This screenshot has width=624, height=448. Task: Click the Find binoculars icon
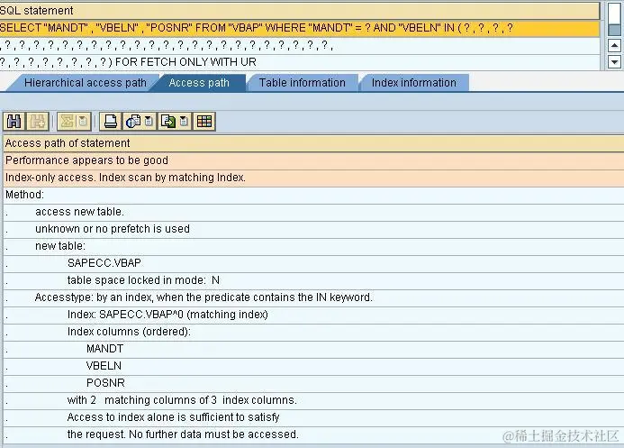point(14,122)
